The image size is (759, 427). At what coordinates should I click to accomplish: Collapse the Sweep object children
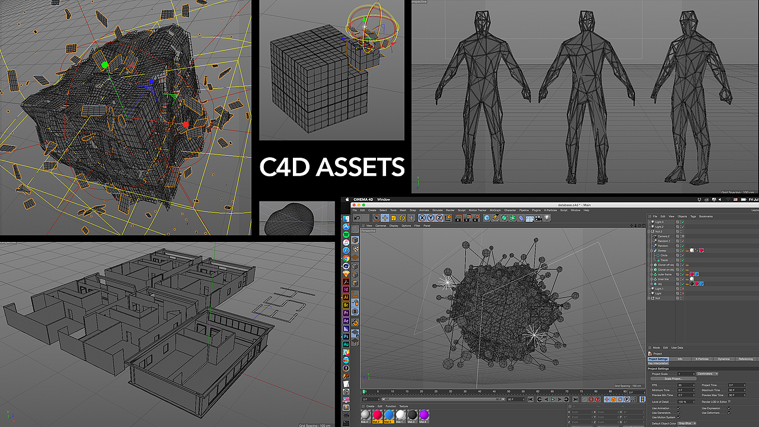pyautogui.click(x=651, y=251)
